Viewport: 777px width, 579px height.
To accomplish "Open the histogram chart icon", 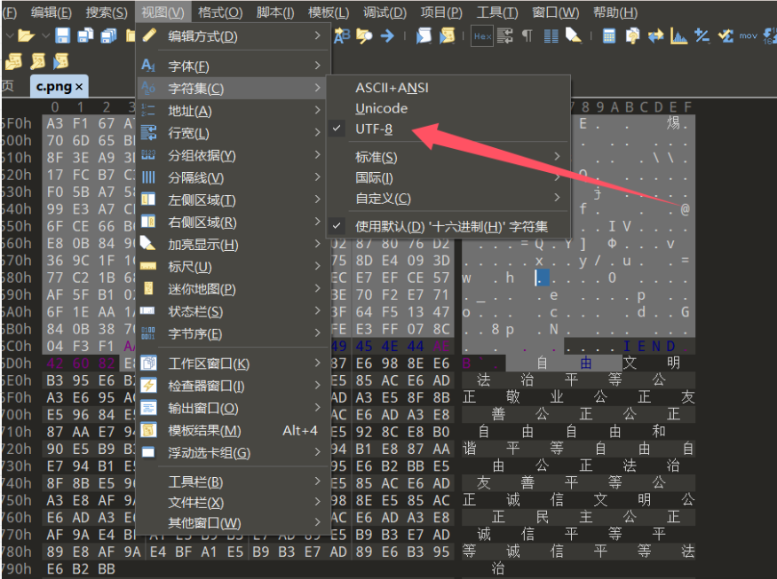I will point(678,35).
